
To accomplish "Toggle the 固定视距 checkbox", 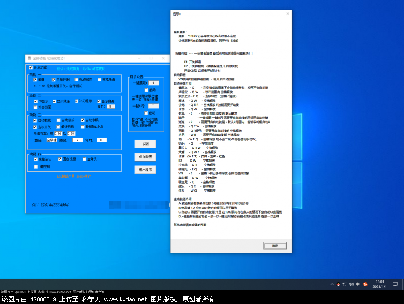I will tap(60, 159).
